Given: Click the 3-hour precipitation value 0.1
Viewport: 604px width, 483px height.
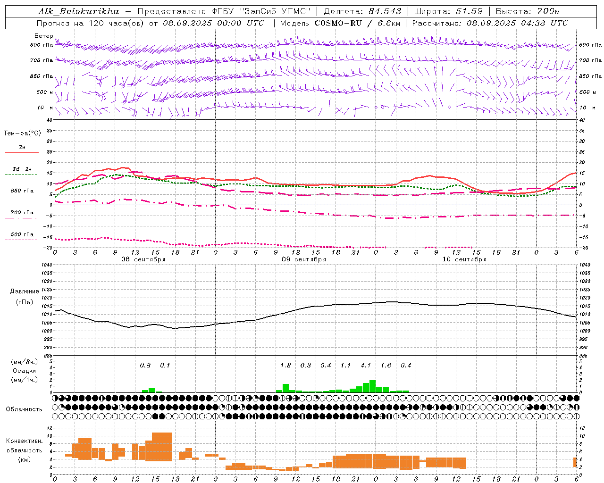Looking at the screenshot, I should tap(165, 365).
